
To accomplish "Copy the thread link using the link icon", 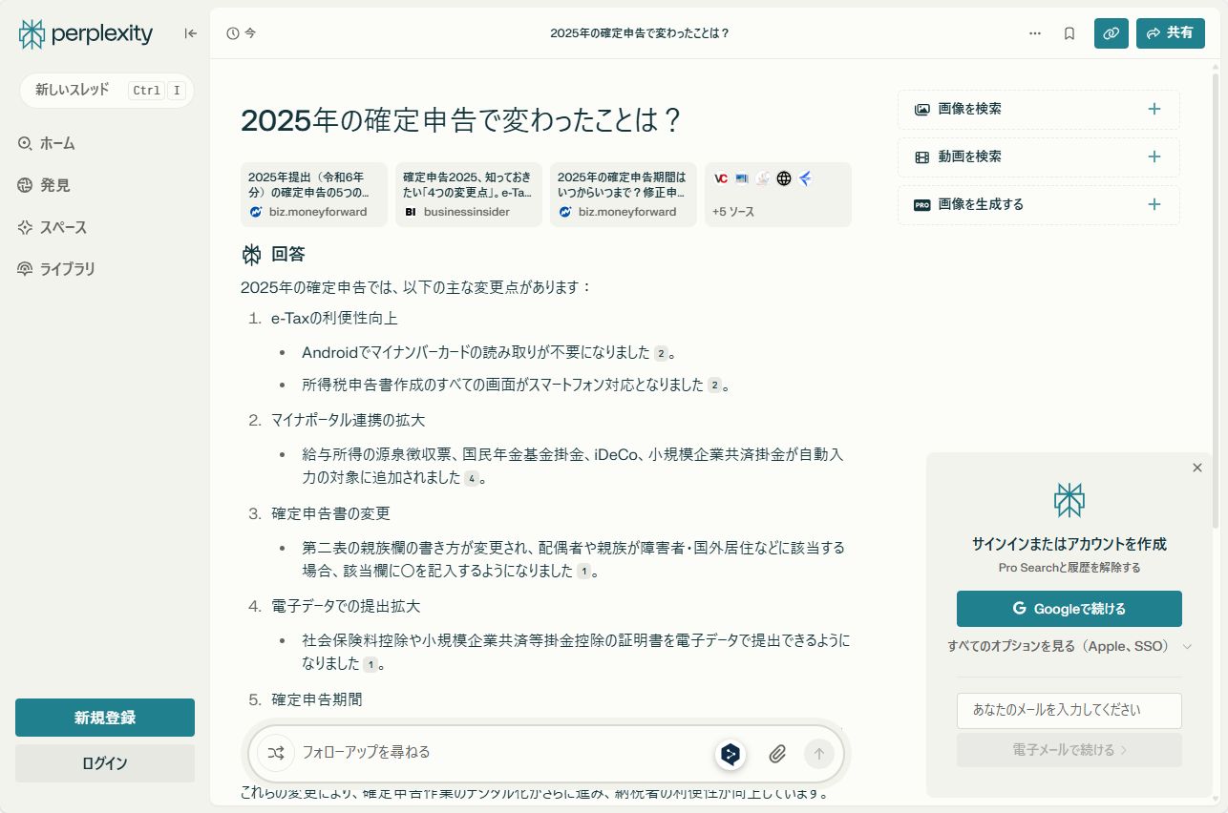I will tap(1111, 32).
